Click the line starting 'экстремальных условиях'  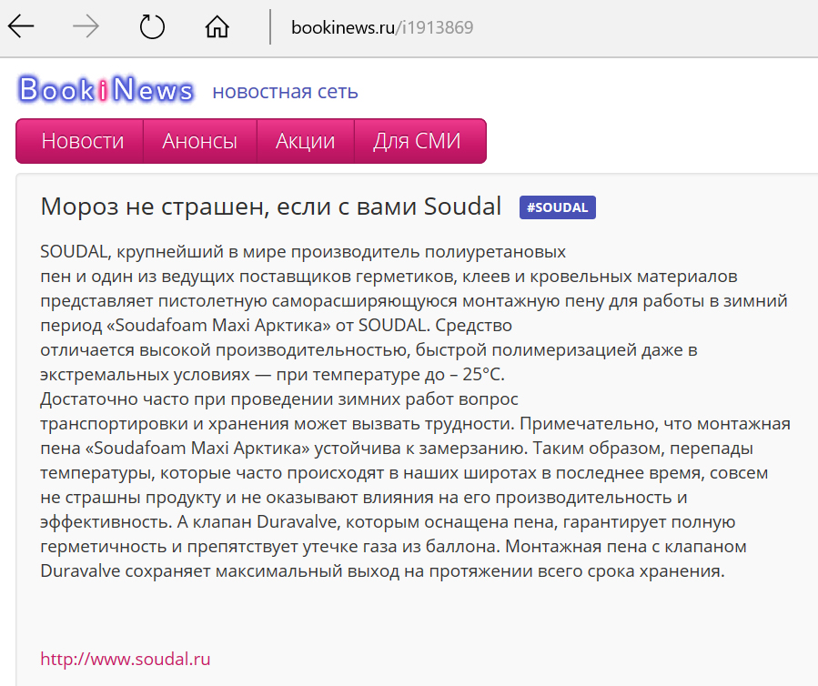click(x=272, y=375)
